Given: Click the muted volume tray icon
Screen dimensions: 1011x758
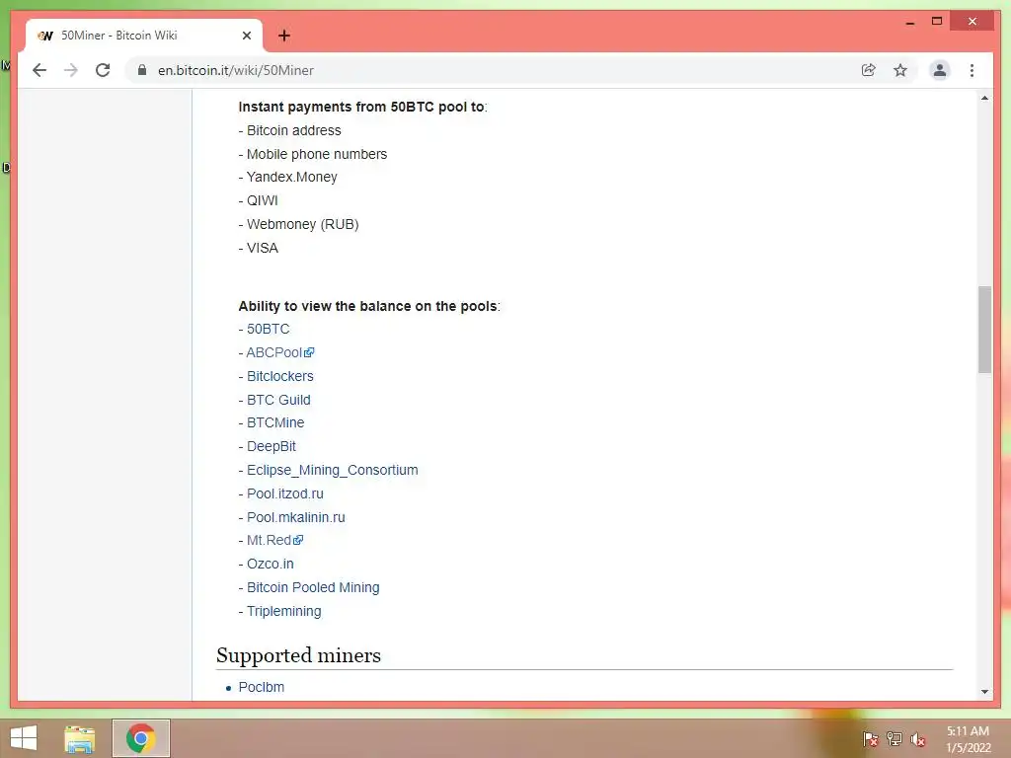Looking at the screenshot, I should point(918,739).
